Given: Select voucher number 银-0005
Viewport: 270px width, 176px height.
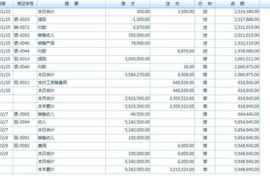Looking at the screenshot, I should tap(22, 114).
